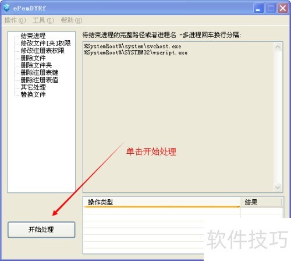This screenshot has height=261, width=291.
Task: Click the scroll down arrow in process list
Action: tap(278, 188)
